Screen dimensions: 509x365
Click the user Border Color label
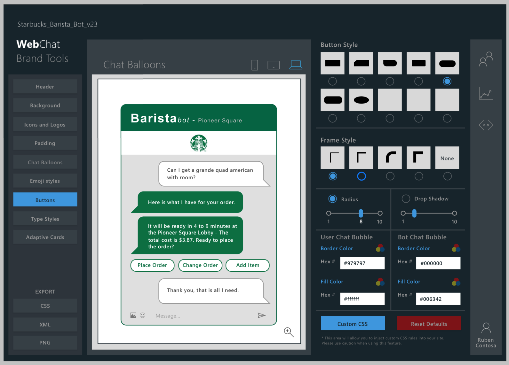337,248
